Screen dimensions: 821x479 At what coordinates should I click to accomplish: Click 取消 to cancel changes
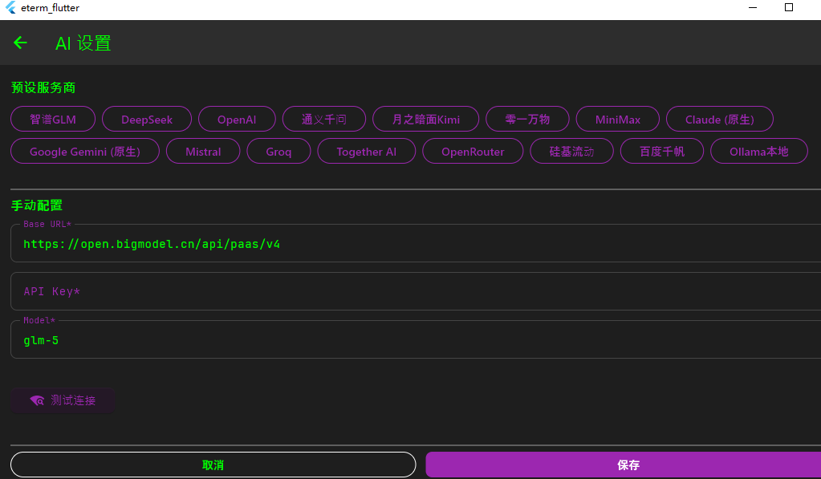213,465
